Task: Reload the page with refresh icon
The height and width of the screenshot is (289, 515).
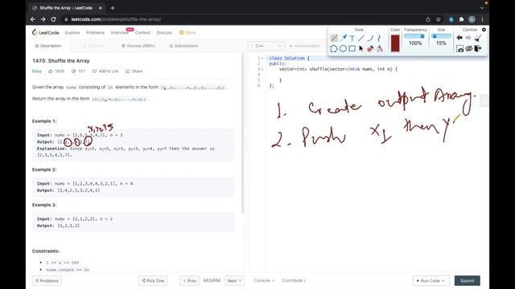Action: pyautogui.click(x=53, y=19)
